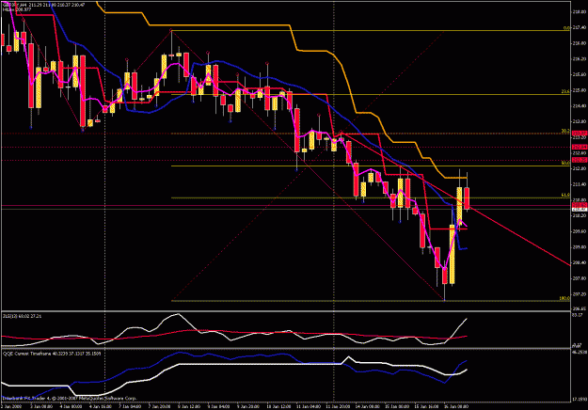The image size is (588, 410).
Task: Click the 213.80 price axis label
Action: coord(580,122)
